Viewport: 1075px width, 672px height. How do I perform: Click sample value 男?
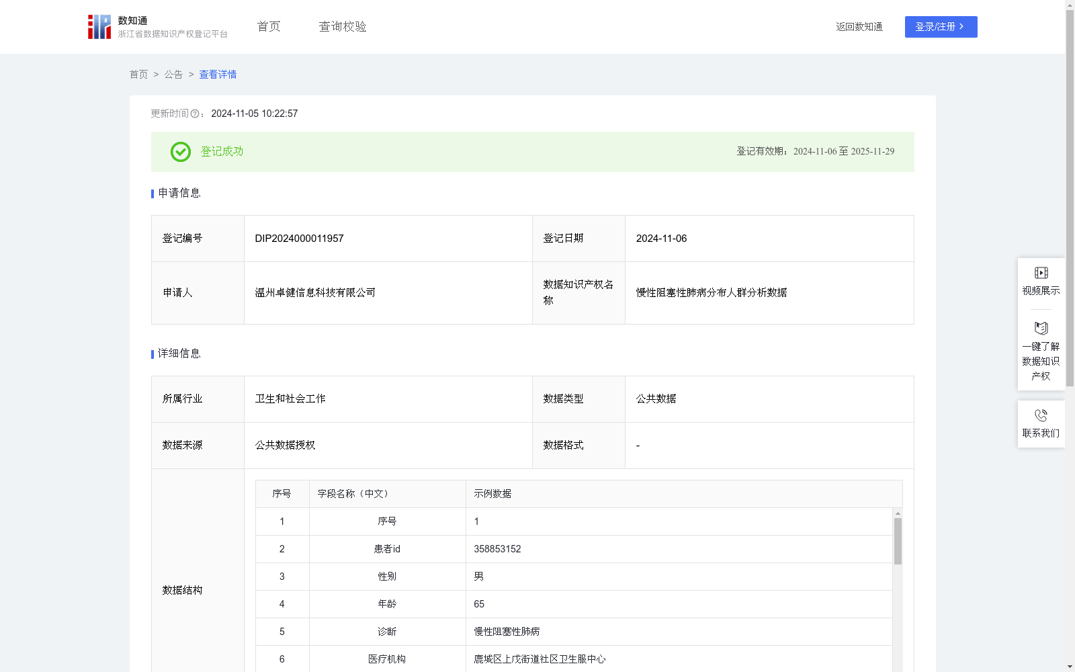point(479,577)
